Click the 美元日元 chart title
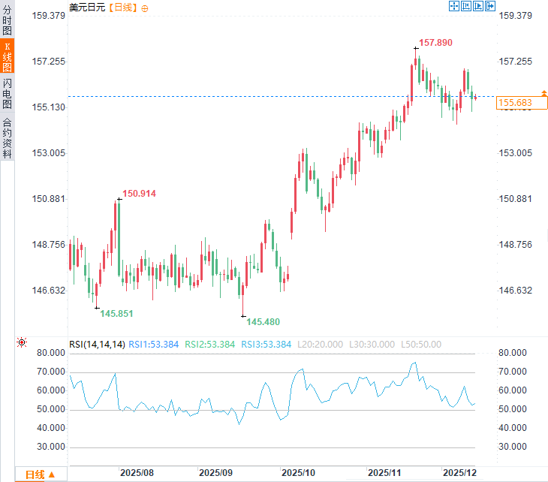Screen dimensions: 548x482 point(87,8)
